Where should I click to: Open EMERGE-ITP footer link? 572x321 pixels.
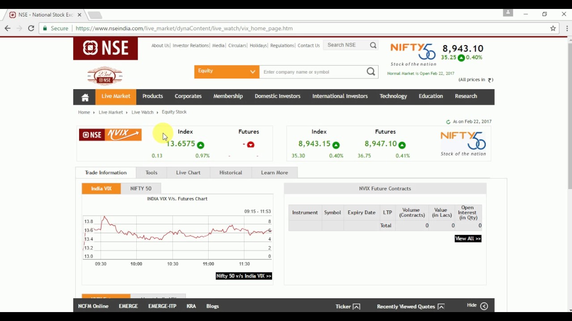[162, 306]
